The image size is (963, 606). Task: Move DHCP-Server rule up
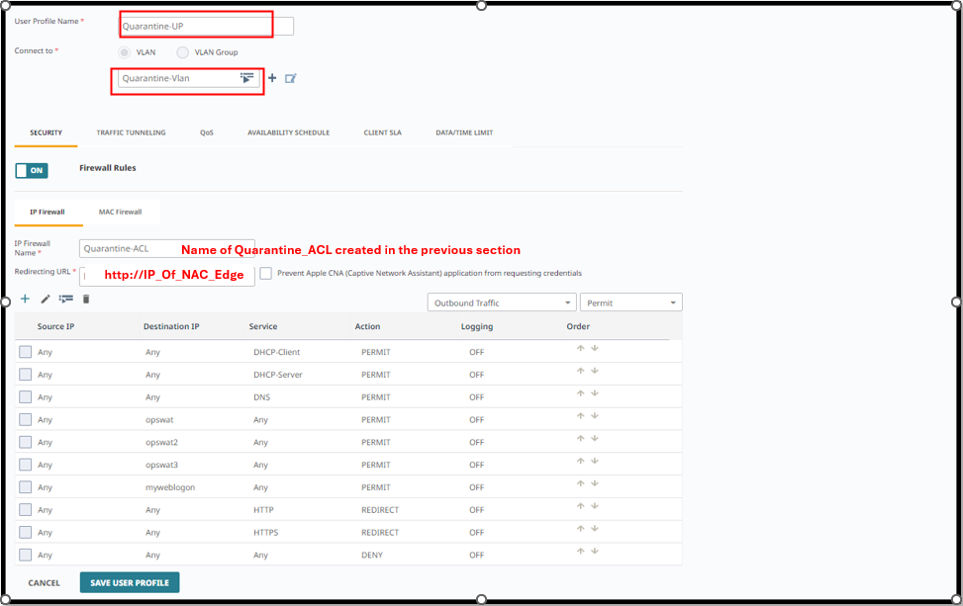580,371
